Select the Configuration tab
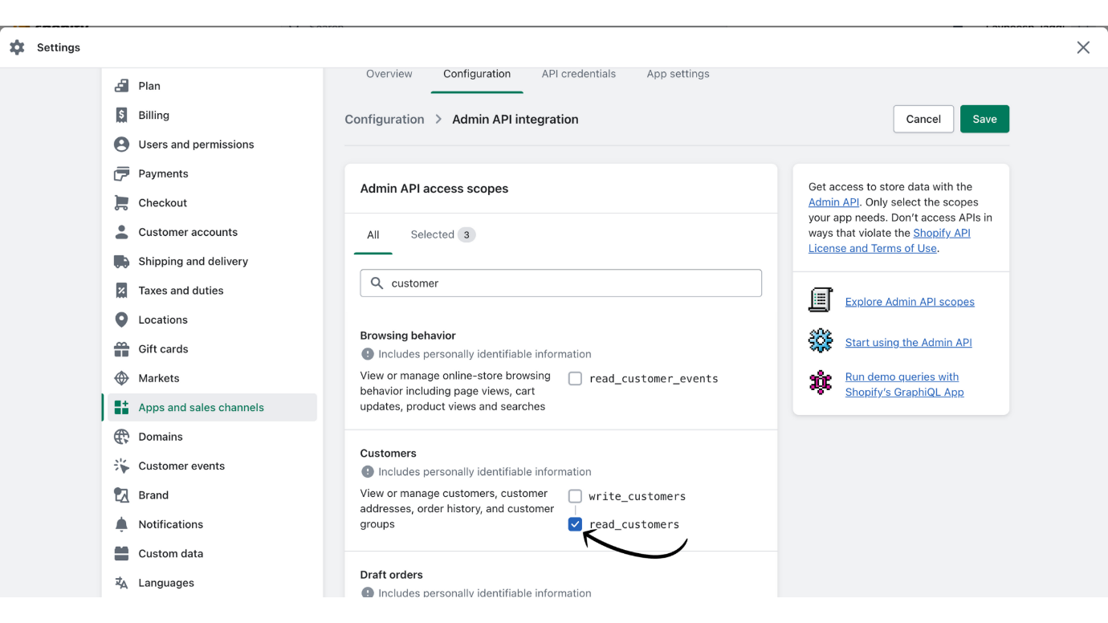Viewport: 1108px width, 623px height. [477, 74]
